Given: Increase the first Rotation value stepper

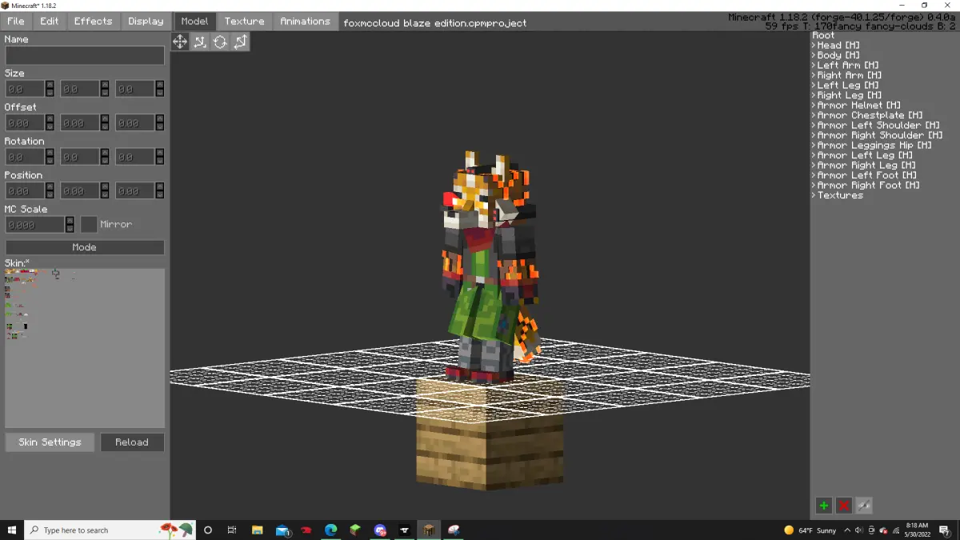Looking at the screenshot, I should tap(50, 153).
